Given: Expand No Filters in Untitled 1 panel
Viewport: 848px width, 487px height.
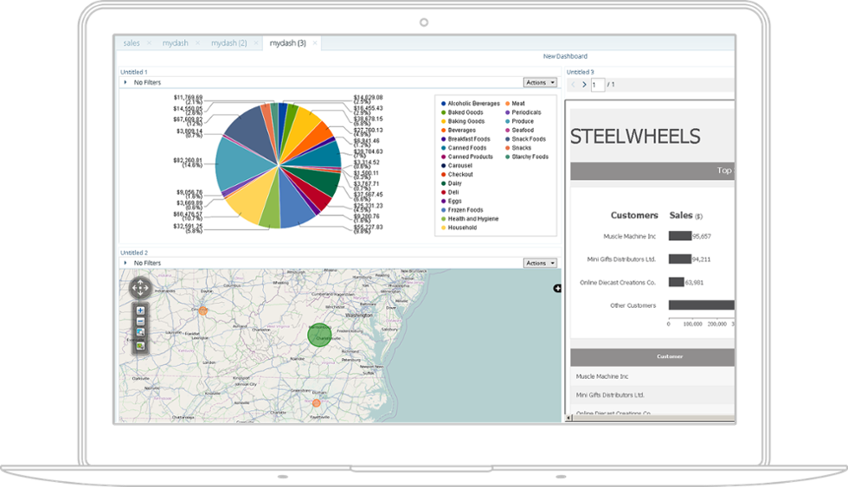Looking at the screenshot, I should pos(125,82).
